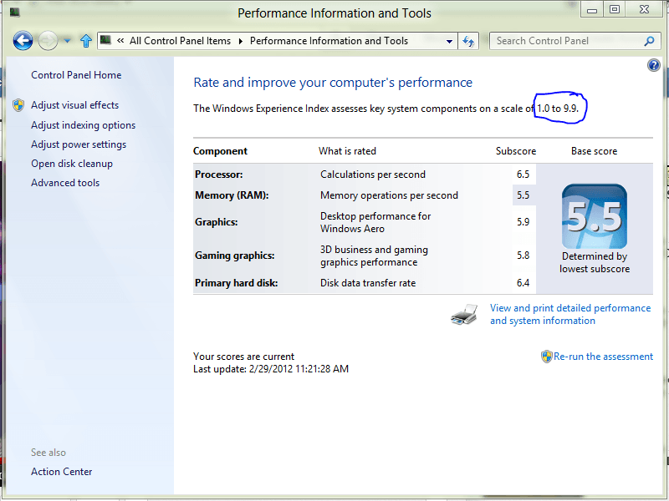Open Control Panel Home
The height and width of the screenshot is (501, 669).
pos(76,75)
